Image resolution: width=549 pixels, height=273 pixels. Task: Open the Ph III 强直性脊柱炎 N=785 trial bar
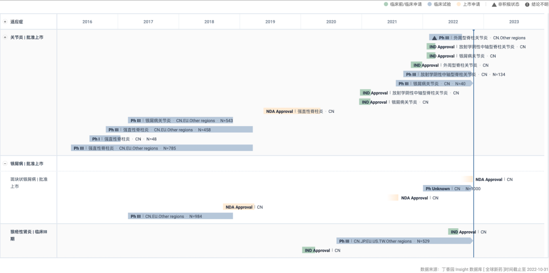162,148
